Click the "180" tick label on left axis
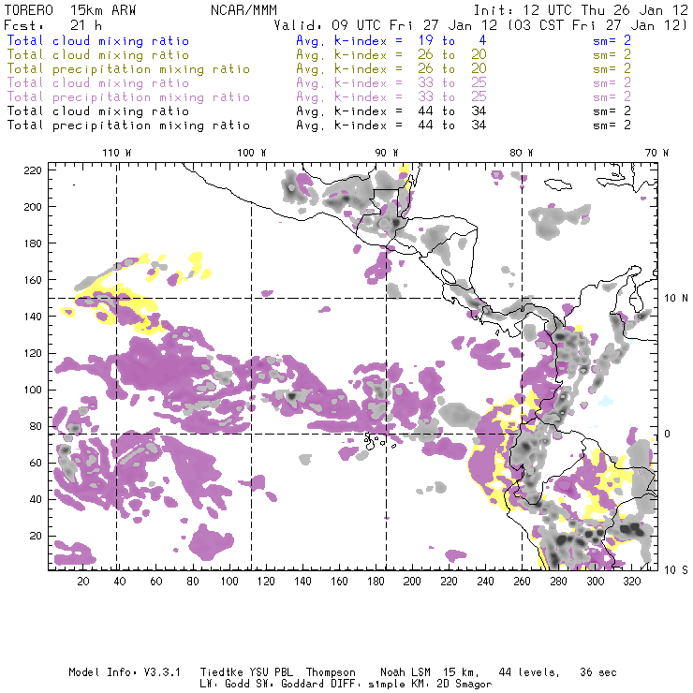The image size is (693, 693). coord(33,243)
